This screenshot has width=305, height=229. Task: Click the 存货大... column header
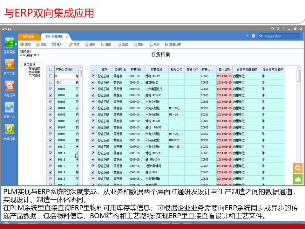pos(208,69)
